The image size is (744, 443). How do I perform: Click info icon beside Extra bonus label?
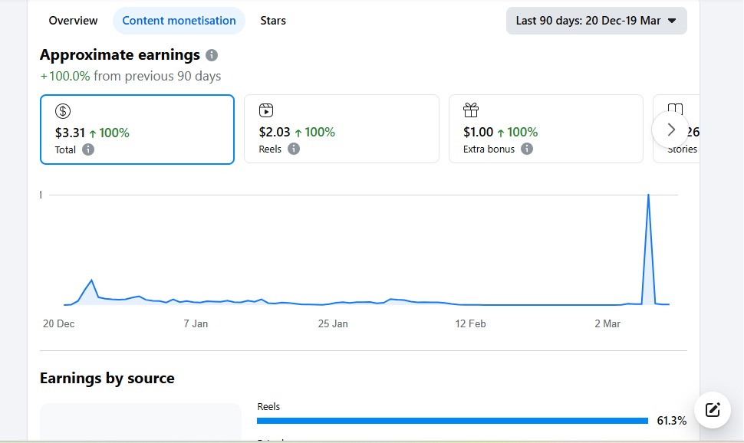[x=527, y=149]
